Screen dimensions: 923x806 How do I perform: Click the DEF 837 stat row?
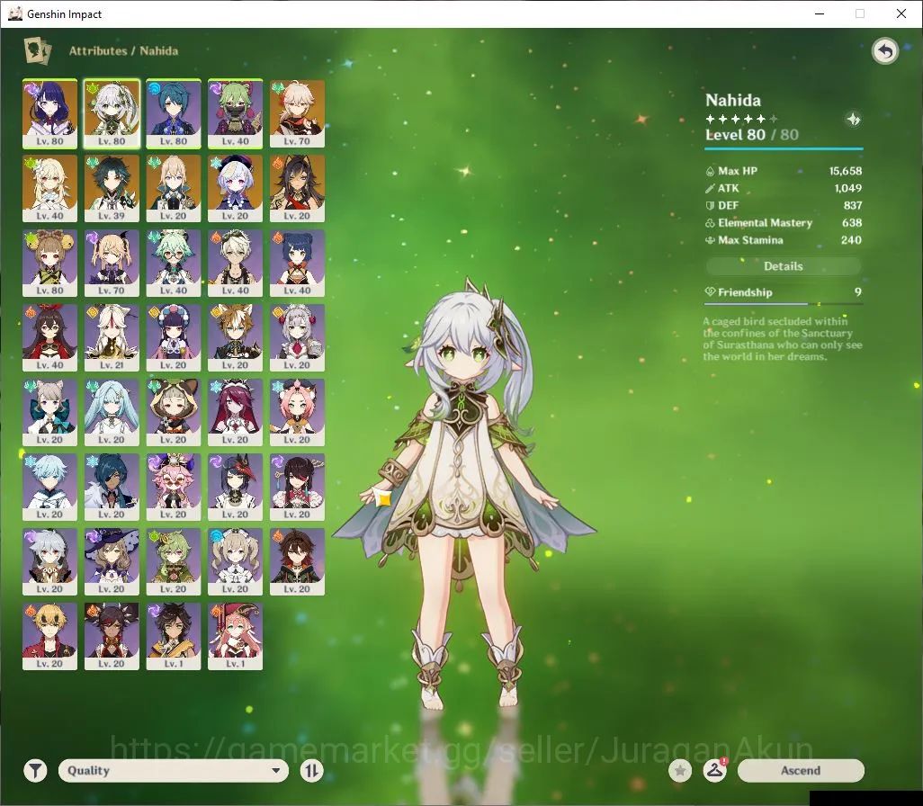(x=783, y=205)
